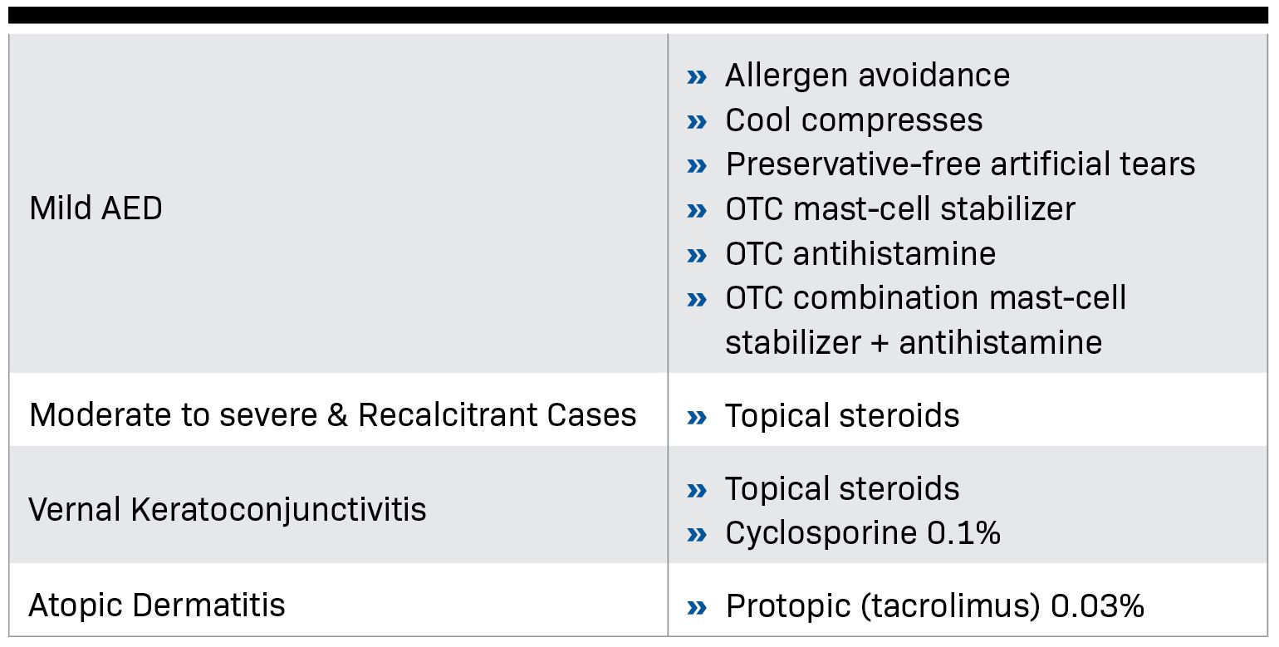This screenshot has height=647, width=1279.
Task: Click the OTC antihistamine entry
Action: point(860,253)
